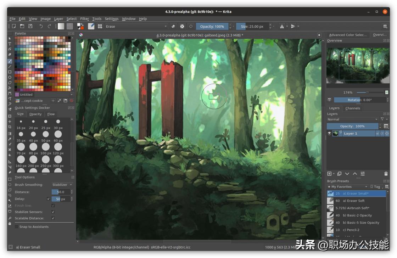This screenshot has width=397, height=258.
Task: Select the Ellipse shape tool
Action: (x=10, y=77)
